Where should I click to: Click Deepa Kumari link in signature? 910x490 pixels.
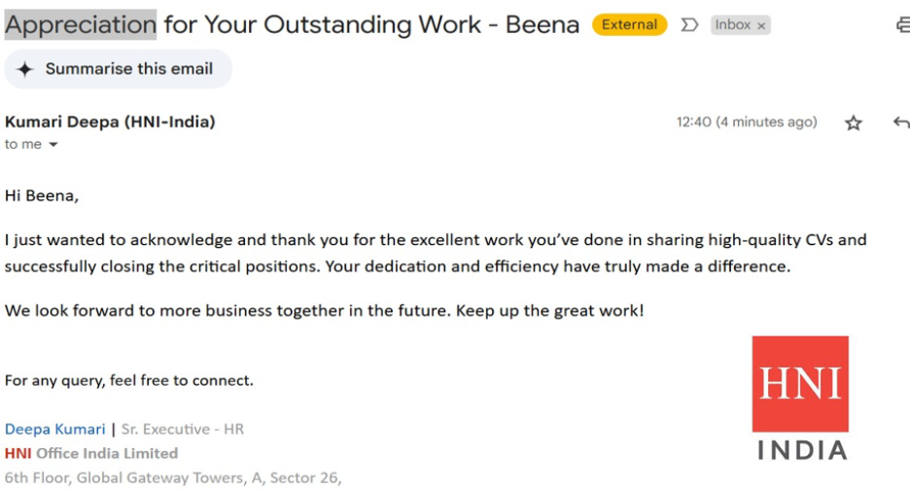coord(55,429)
